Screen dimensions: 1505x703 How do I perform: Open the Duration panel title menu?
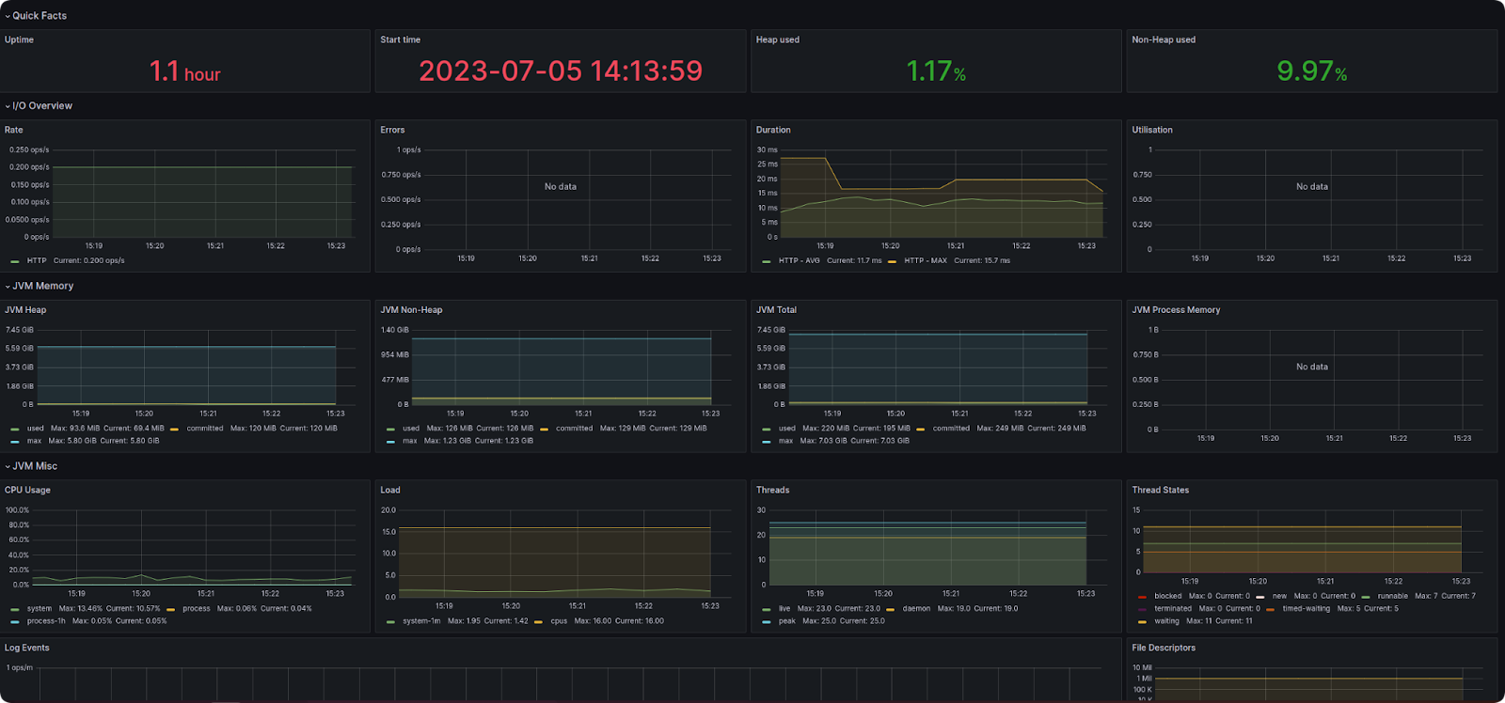773,130
